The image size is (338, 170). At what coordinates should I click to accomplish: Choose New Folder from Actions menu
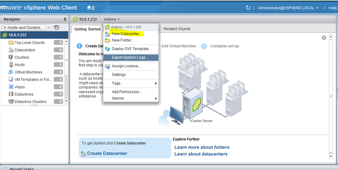123,40
